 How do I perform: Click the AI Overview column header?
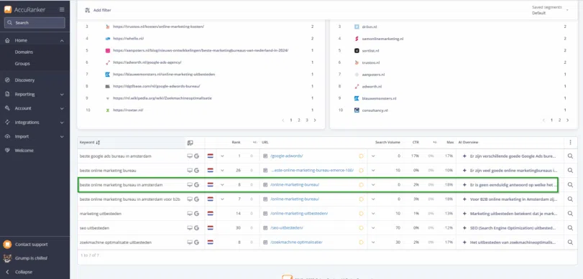coord(468,143)
